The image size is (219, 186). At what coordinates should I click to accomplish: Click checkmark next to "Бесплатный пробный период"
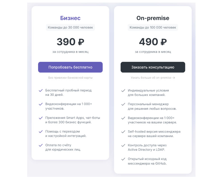41,90
